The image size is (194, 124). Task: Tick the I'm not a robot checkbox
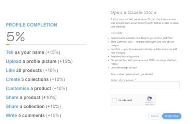click(x=114, y=100)
